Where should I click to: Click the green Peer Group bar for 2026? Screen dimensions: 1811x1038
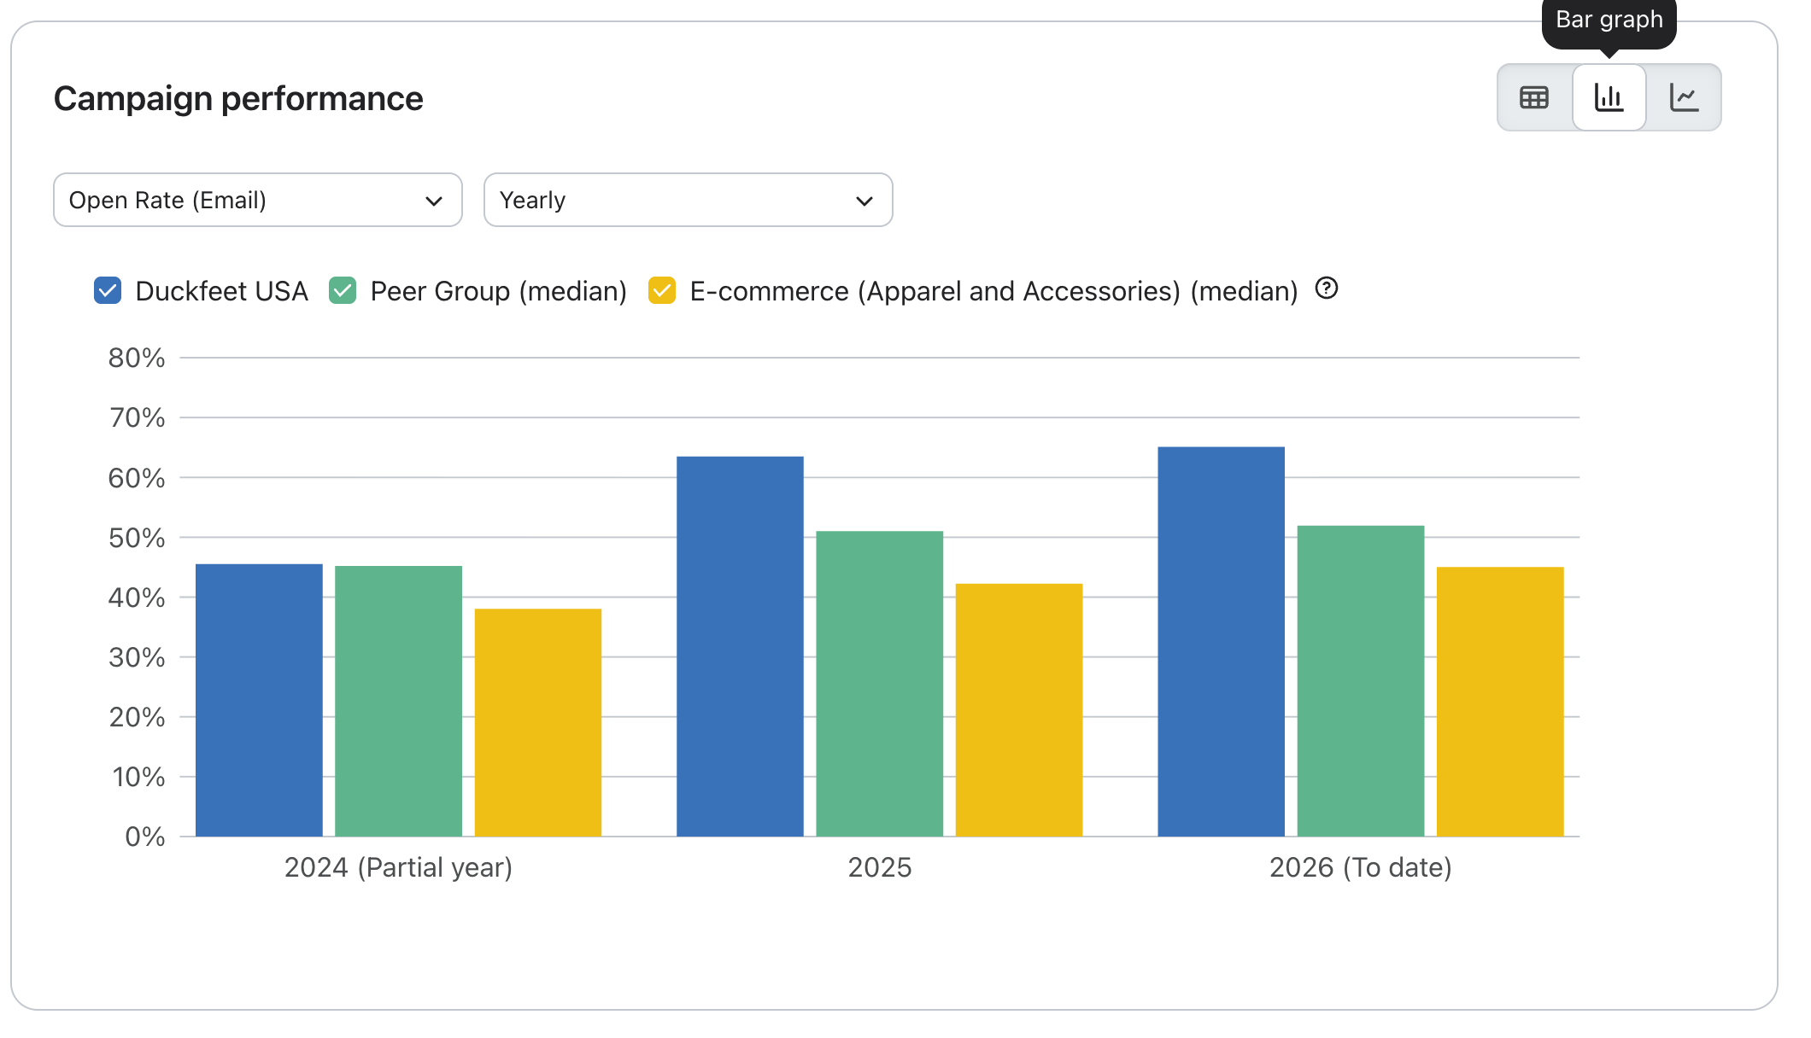1361,681
